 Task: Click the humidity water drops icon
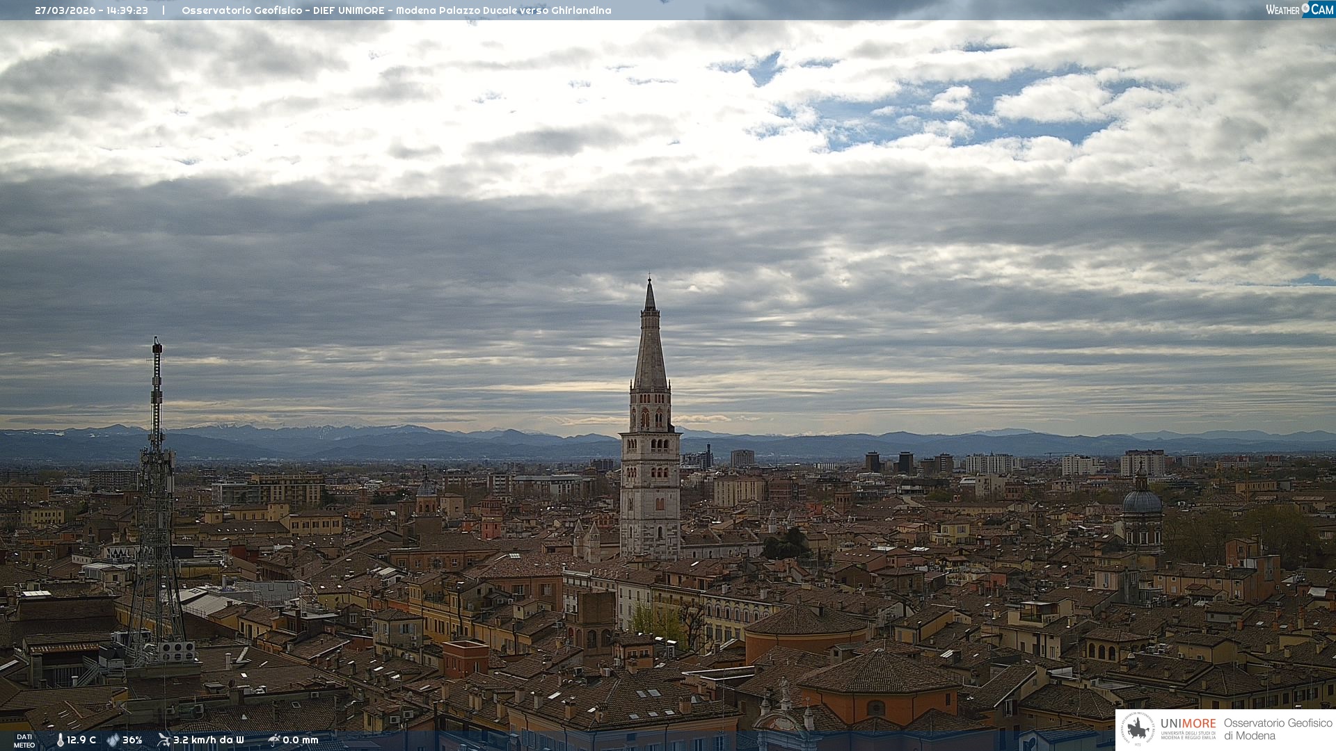click(x=113, y=740)
